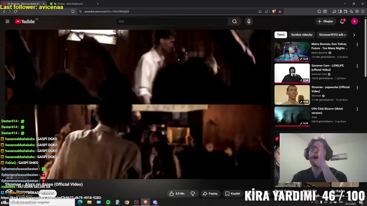This screenshot has width=367, height=206.
Task: Open Discord from the taskbar
Action: 155,202
